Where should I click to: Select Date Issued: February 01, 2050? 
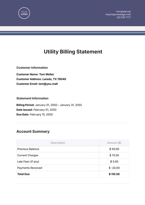(36, 110)
